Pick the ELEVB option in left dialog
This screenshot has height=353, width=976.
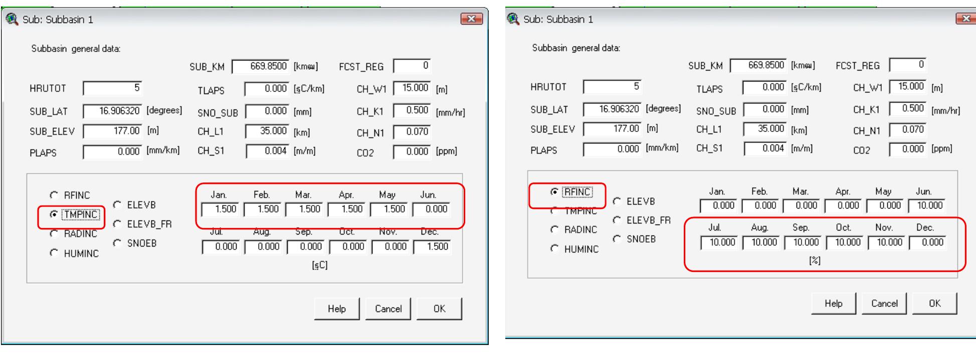pos(117,204)
